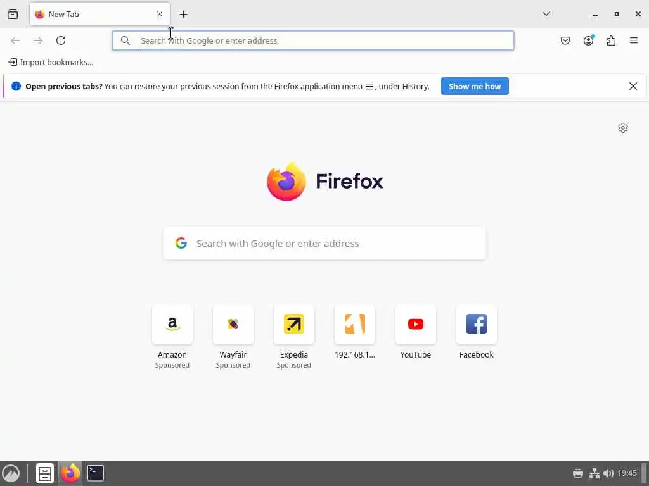This screenshot has height=486, width=649.
Task: Click the volume speaker tray icon
Action: (x=608, y=473)
